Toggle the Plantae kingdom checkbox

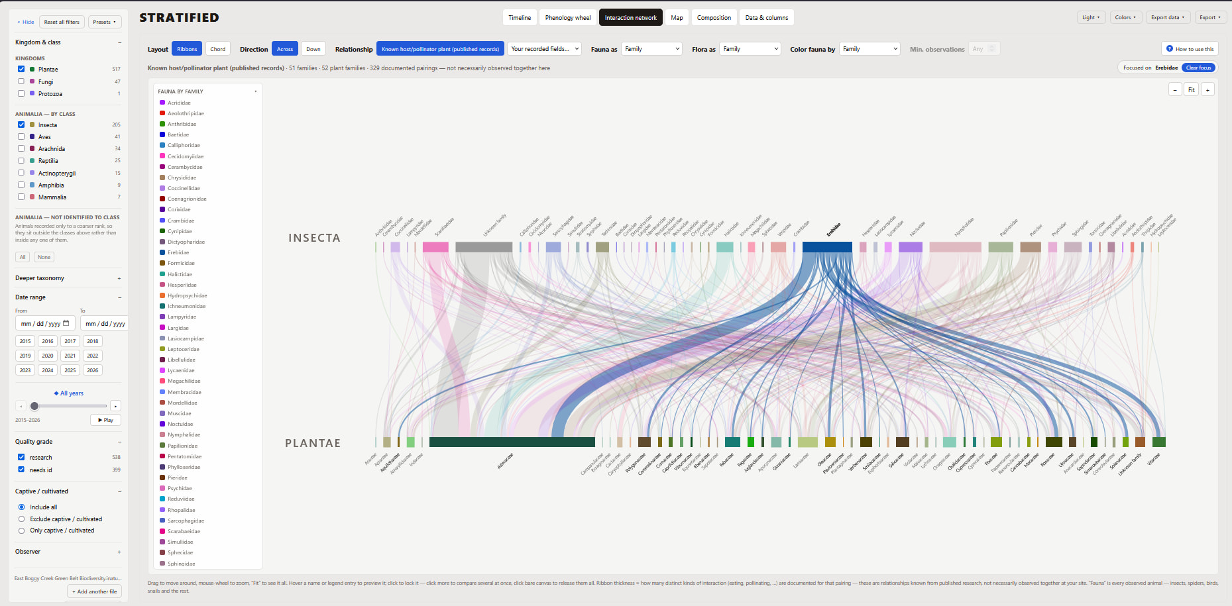(x=21, y=69)
